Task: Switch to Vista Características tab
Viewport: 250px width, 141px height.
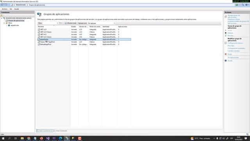Action: (x=45, y=131)
